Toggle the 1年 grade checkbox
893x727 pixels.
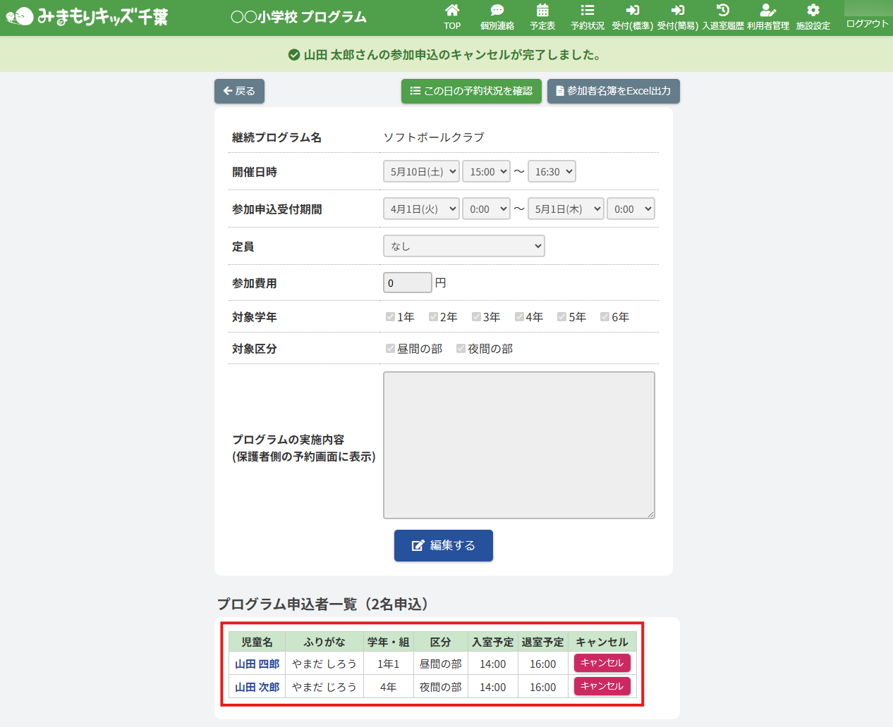390,317
